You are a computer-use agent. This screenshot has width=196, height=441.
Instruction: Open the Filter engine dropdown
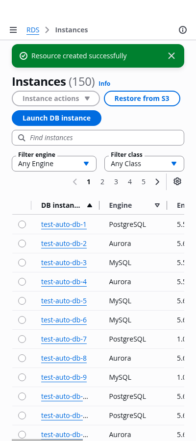click(x=54, y=164)
